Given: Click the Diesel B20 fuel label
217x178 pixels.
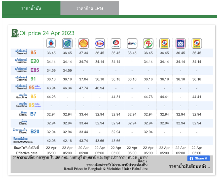Looking at the screenshot, I should 26,131.
